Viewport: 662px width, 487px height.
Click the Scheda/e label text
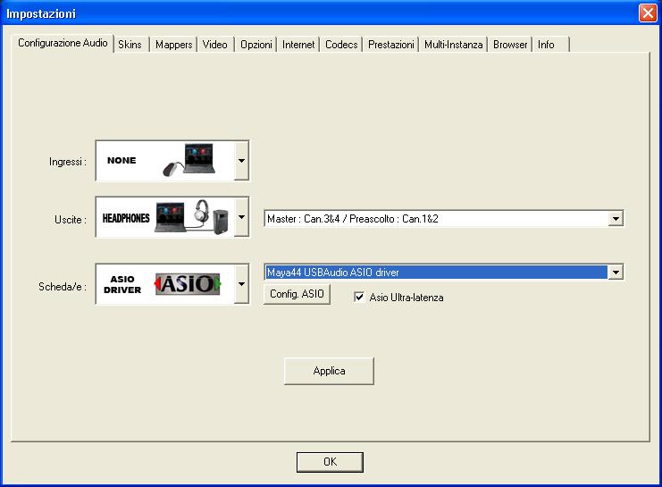point(63,287)
